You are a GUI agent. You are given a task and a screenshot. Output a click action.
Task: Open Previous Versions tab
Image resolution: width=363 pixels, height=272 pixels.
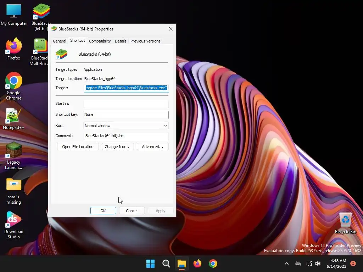pos(145,41)
